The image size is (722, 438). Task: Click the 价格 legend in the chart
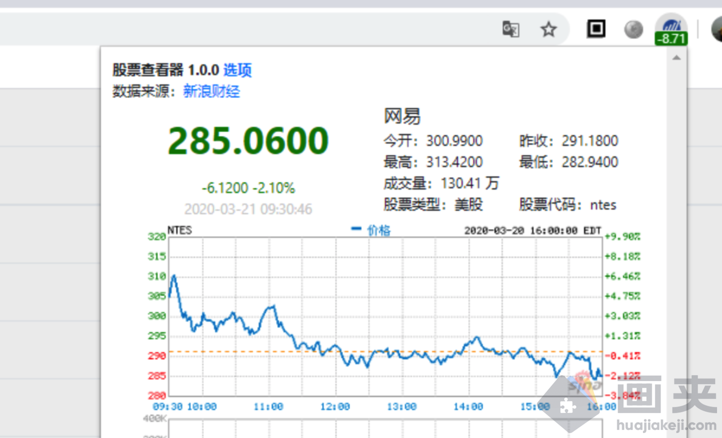[x=371, y=230]
